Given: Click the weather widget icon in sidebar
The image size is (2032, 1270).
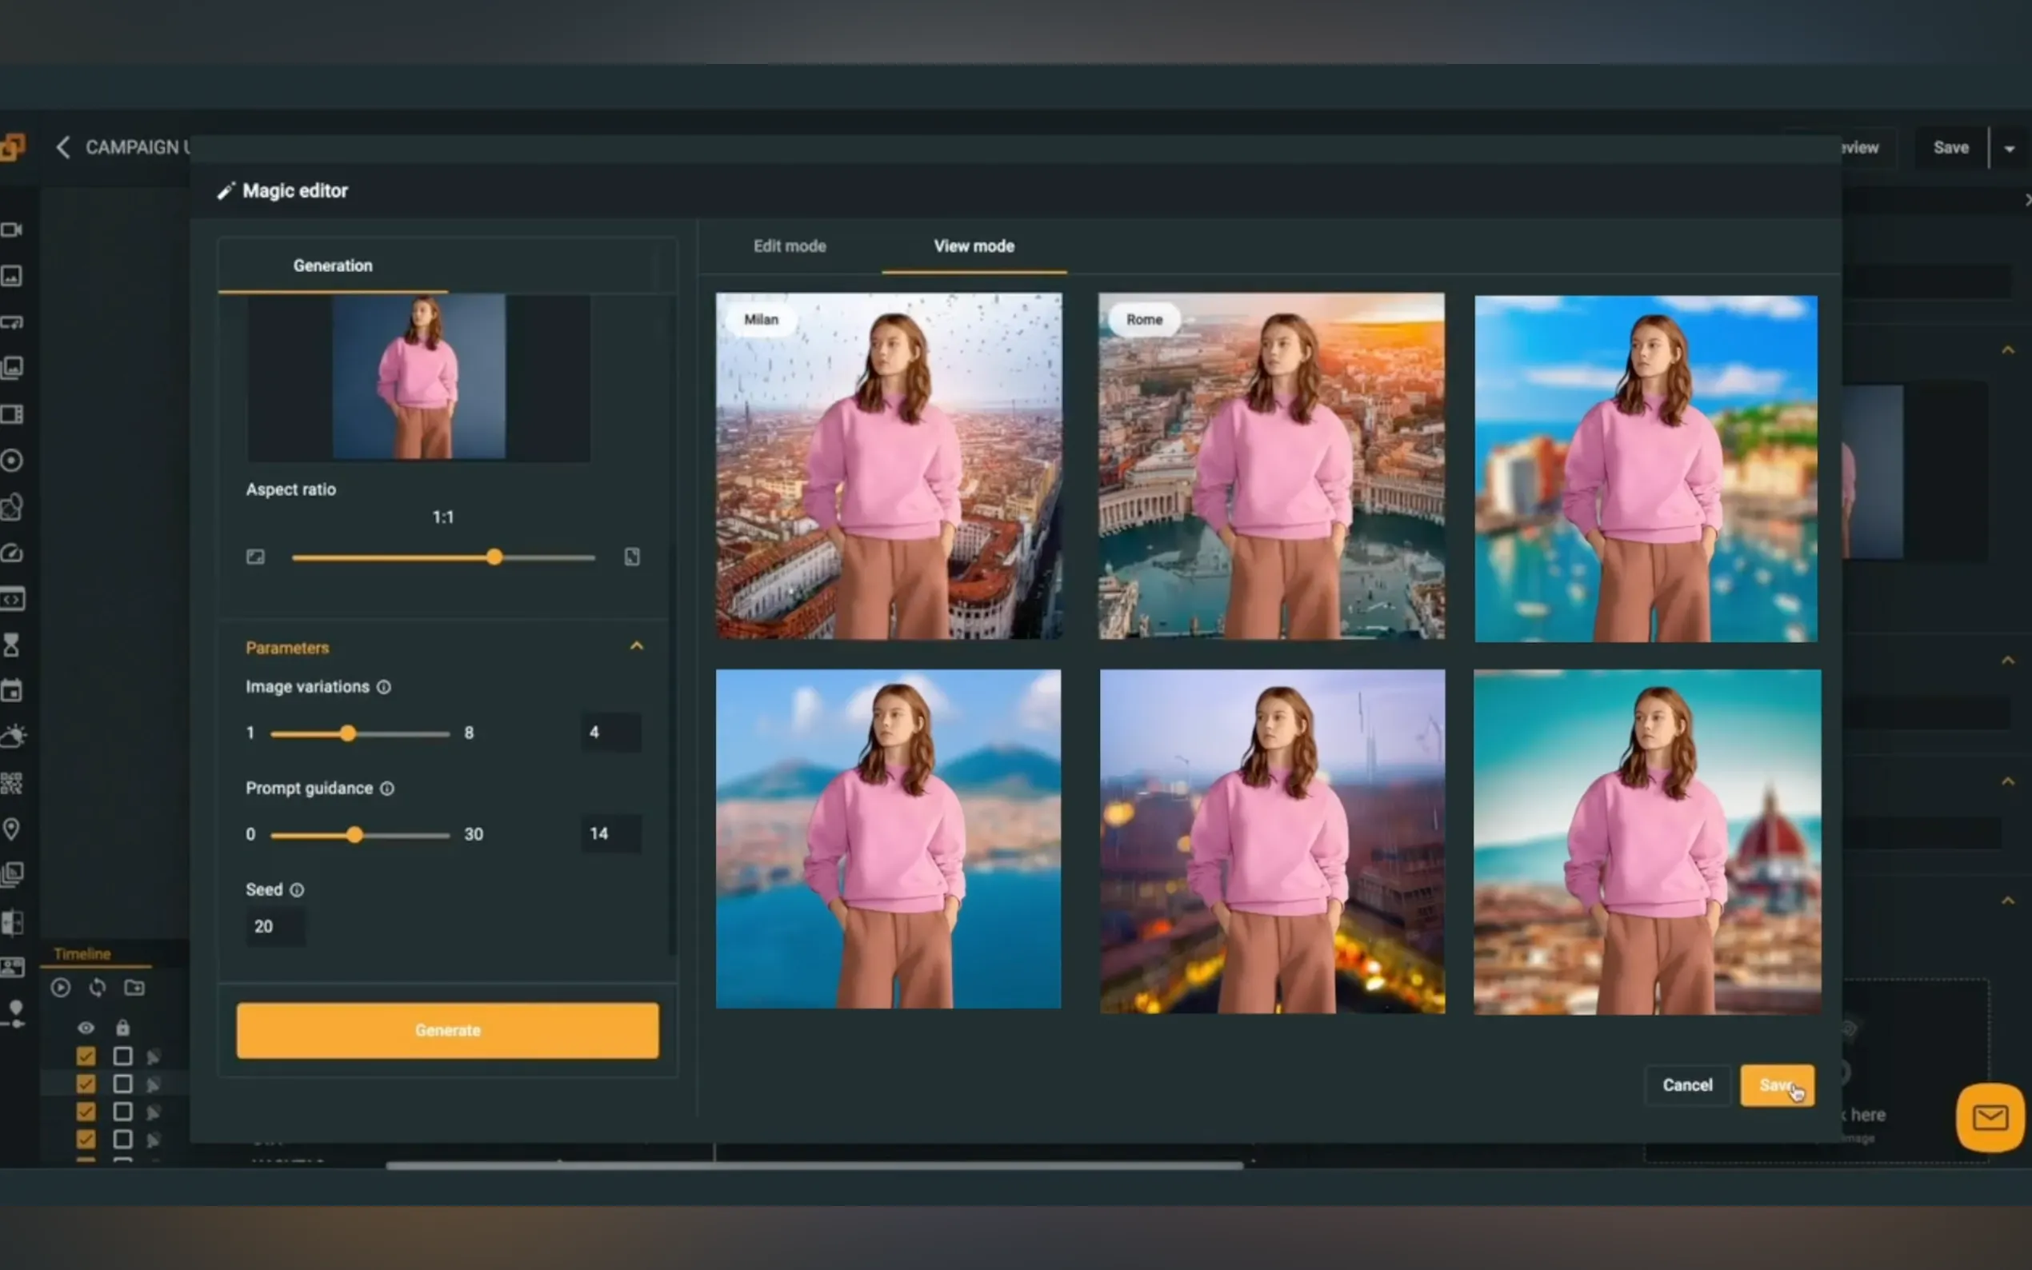Looking at the screenshot, I should [14, 737].
